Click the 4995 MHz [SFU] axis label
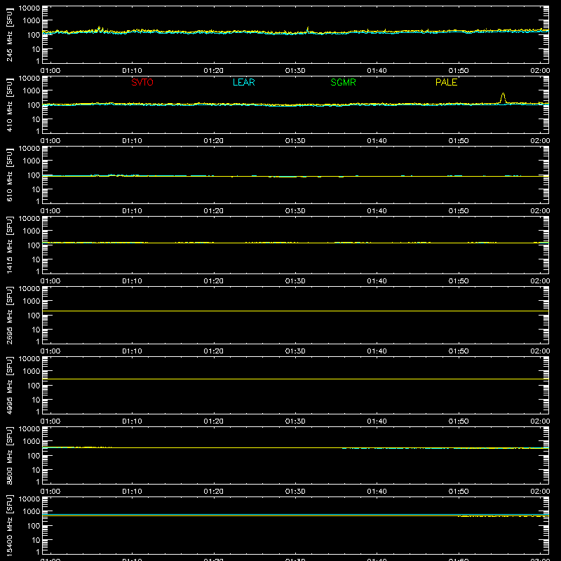The image size is (561, 561). (x=9, y=385)
